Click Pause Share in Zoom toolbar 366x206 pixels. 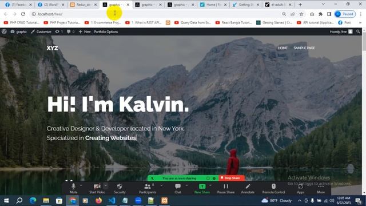click(226, 188)
